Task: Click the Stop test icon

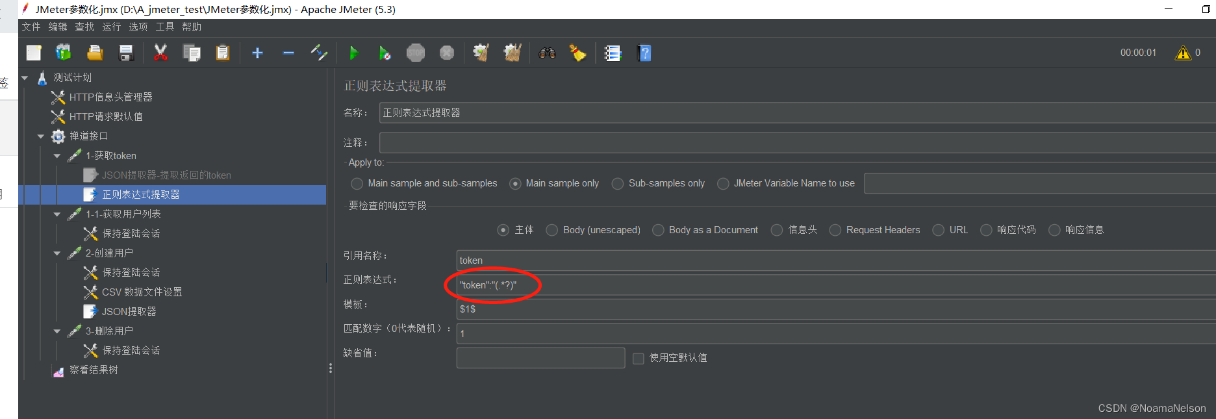Action: [x=416, y=53]
